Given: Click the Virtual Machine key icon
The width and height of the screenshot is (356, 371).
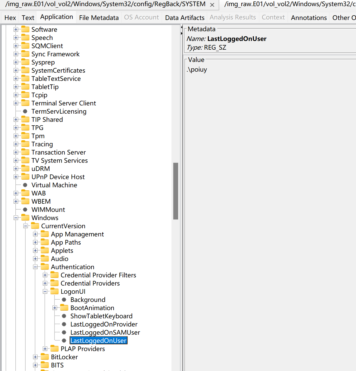Looking at the screenshot, I should click(x=25, y=185).
